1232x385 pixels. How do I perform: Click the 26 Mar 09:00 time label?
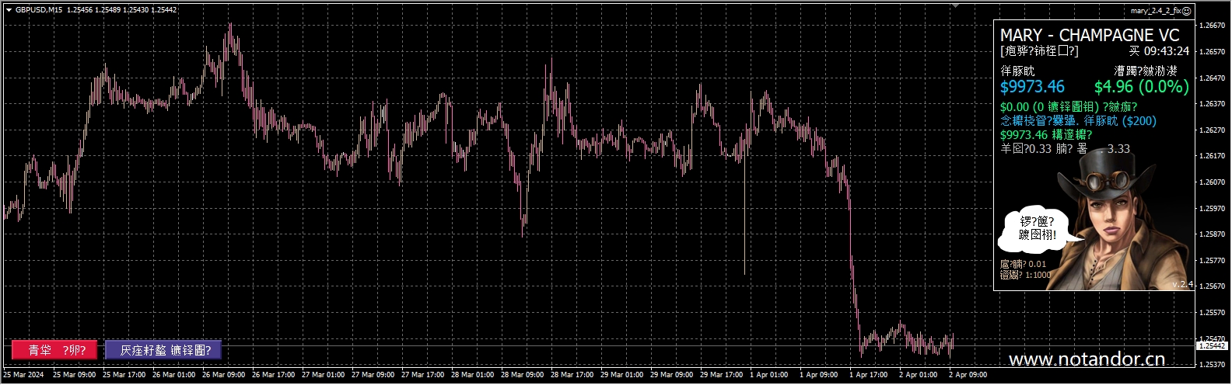coord(225,376)
